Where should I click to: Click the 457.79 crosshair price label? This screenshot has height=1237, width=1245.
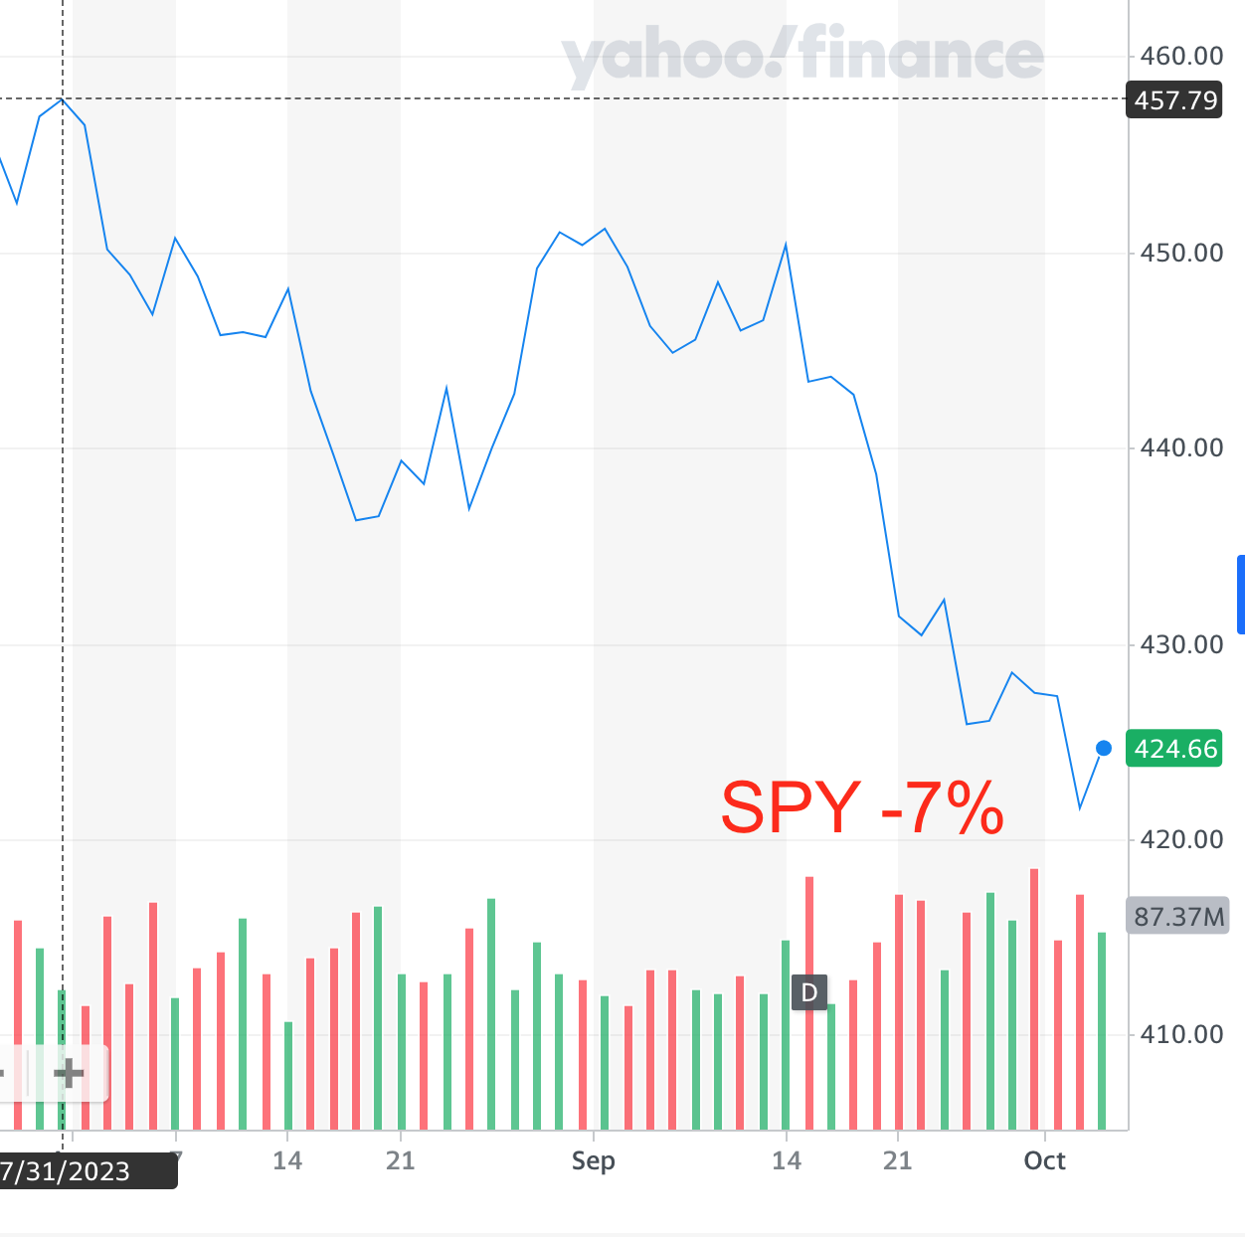[1174, 100]
